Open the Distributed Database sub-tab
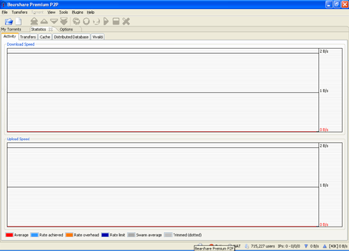 point(71,37)
